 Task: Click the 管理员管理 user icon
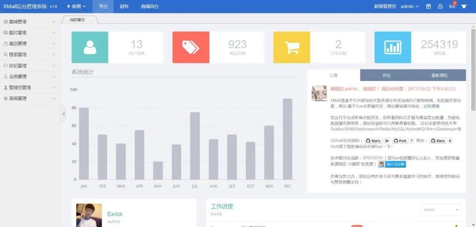(5, 87)
